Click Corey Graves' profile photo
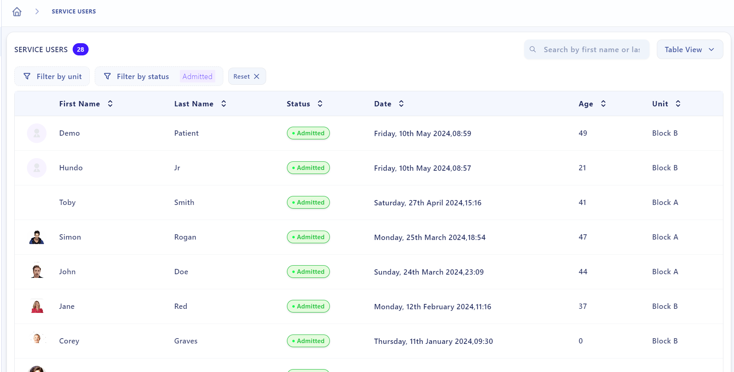Screen dimensions: 734x372 pos(37,338)
